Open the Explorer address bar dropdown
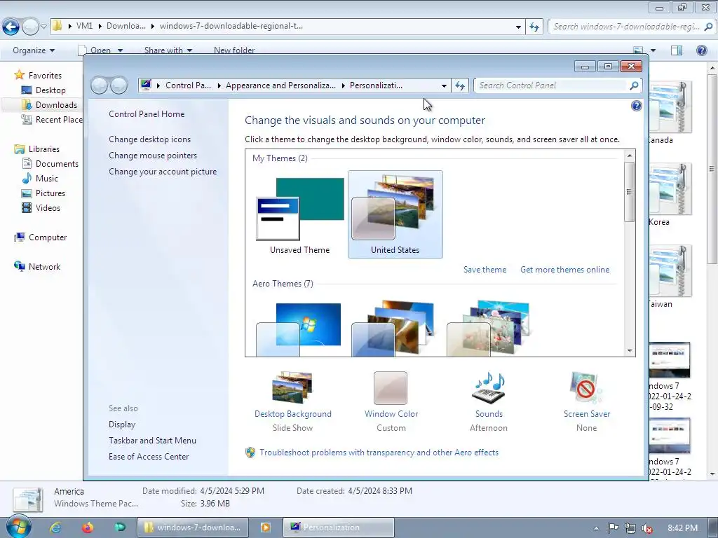The image size is (718, 538). click(x=518, y=27)
